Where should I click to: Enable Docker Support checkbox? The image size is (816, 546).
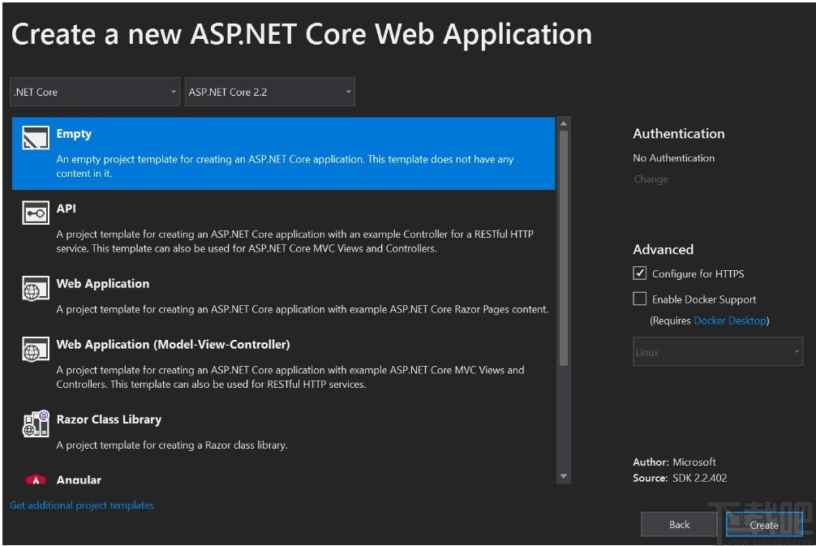pos(640,299)
